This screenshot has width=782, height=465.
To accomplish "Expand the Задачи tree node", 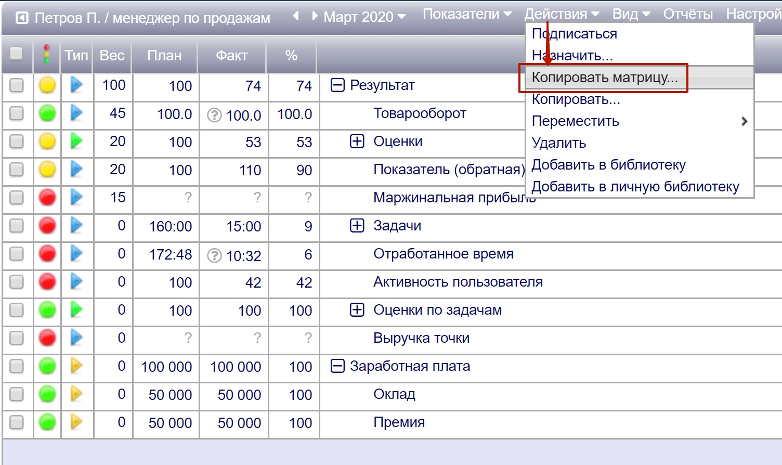I will coord(357,226).
